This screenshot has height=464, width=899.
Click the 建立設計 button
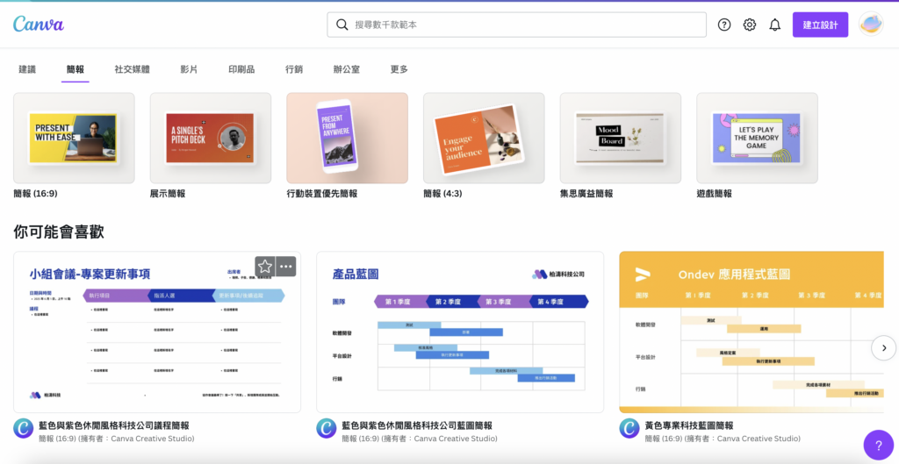pyautogui.click(x=820, y=25)
